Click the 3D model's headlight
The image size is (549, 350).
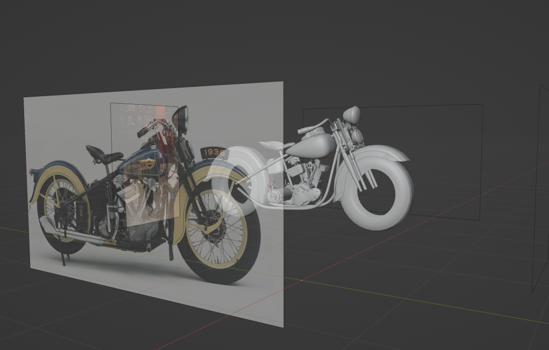click(352, 115)
